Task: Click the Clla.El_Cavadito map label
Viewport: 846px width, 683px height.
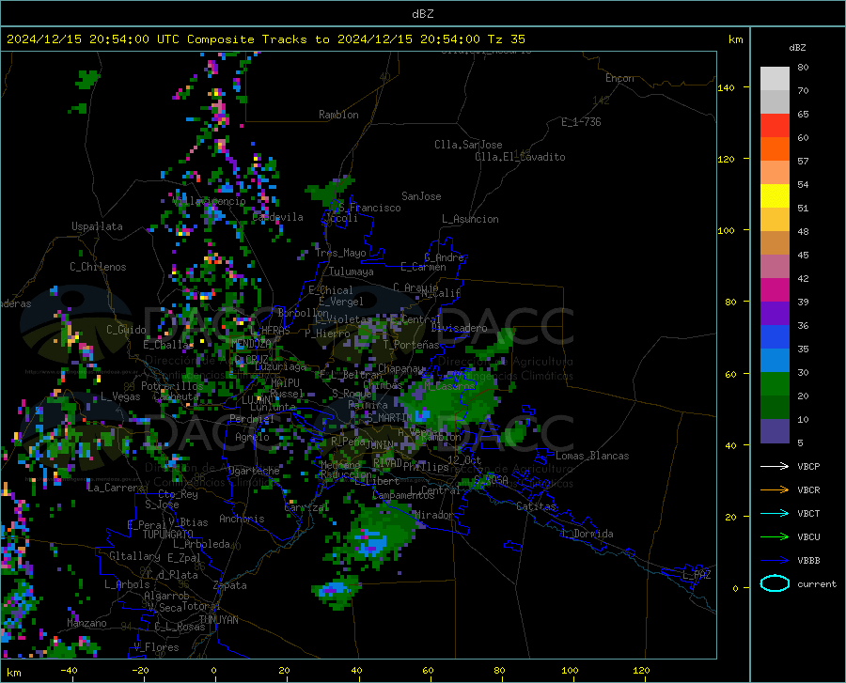Action: pyautogui.click(x=520, y=157)
